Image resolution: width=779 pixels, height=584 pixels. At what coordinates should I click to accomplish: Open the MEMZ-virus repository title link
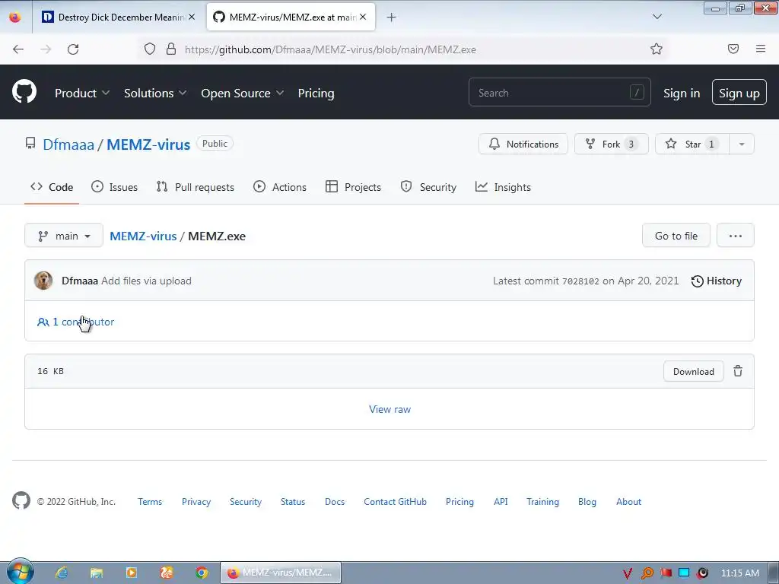click(x=148, y=144)
